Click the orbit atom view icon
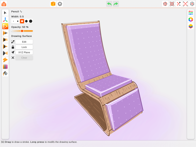The width and height of the screenshot is (196, 147). tap(172, 4)
